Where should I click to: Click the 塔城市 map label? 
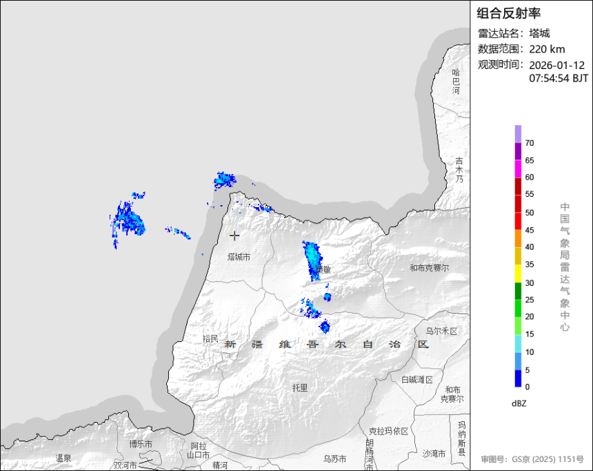[x=239, y=257]
